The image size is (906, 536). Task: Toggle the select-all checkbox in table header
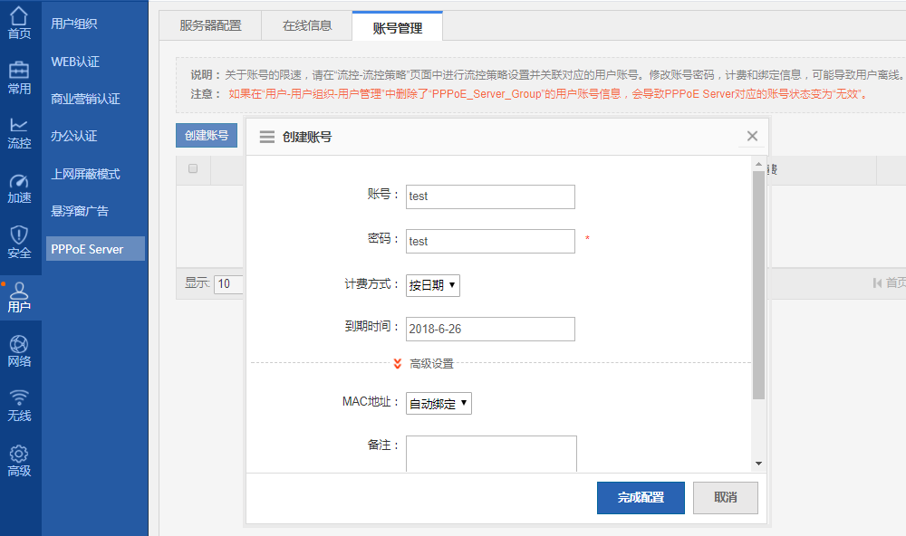point(193,168)
